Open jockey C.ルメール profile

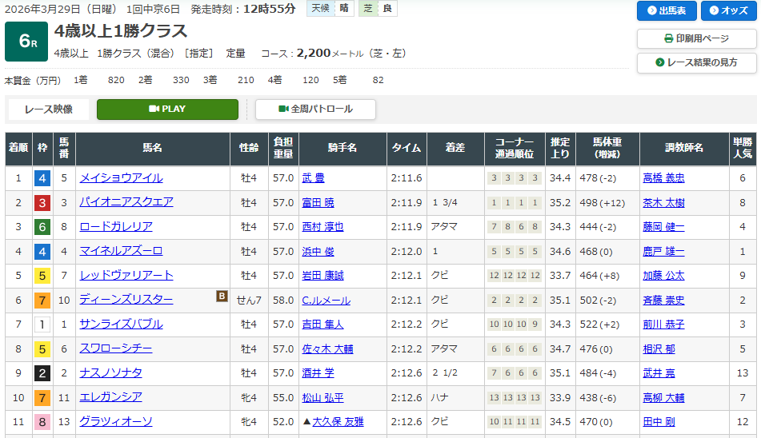pyautogui.click(x=326, y=300)
